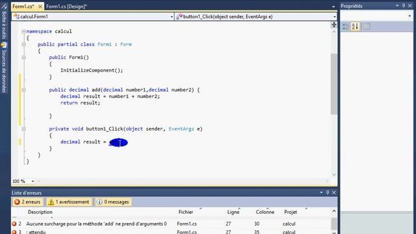Open the Propriétés panel options dropdown
The height and width of the screenshot is (234, 416).
tap(397, 6)
